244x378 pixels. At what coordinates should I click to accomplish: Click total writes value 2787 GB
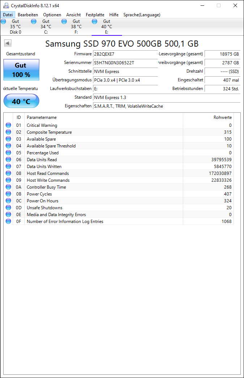tap(223, 63)
